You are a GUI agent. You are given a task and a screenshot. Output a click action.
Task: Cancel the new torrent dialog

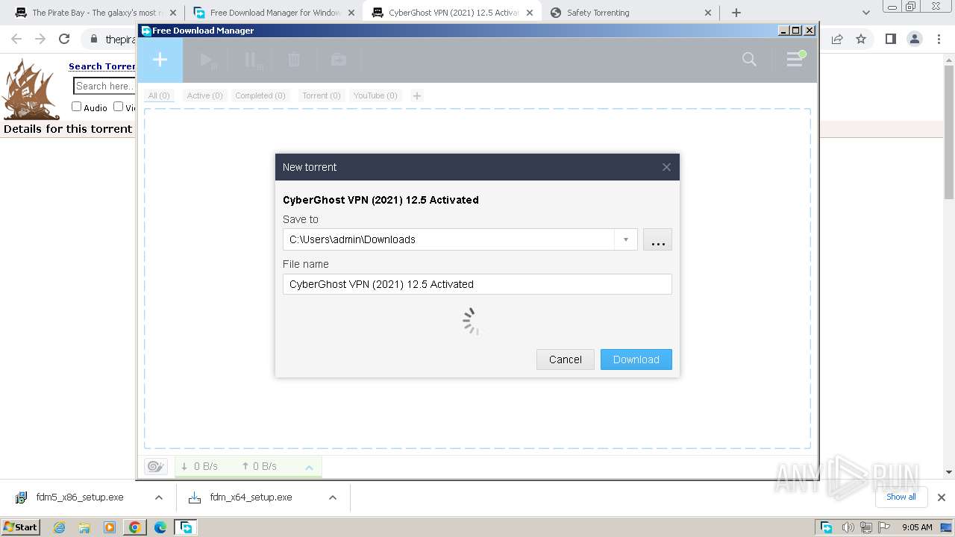click(x=565, y=359)
